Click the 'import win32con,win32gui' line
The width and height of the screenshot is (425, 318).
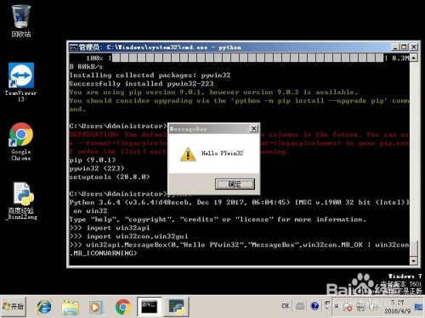128,237
